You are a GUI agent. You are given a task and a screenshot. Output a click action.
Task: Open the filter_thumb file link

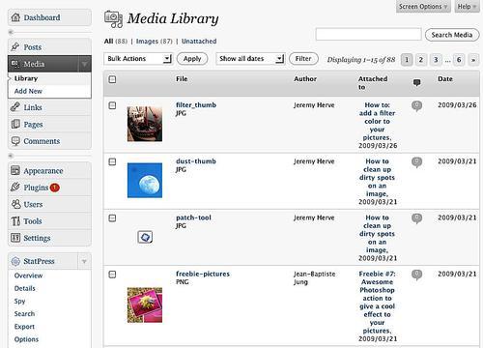(x=196, y=105)
